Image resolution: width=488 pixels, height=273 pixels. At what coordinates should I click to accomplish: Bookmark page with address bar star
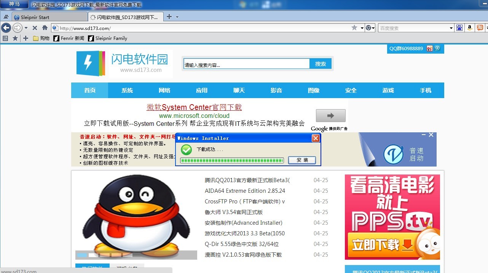(354, 28)
